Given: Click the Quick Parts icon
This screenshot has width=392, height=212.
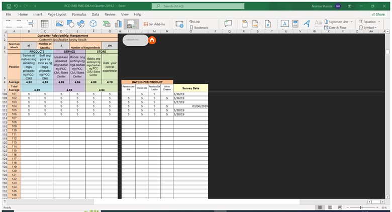Looking at the screenshot, I should coord(295,24).
